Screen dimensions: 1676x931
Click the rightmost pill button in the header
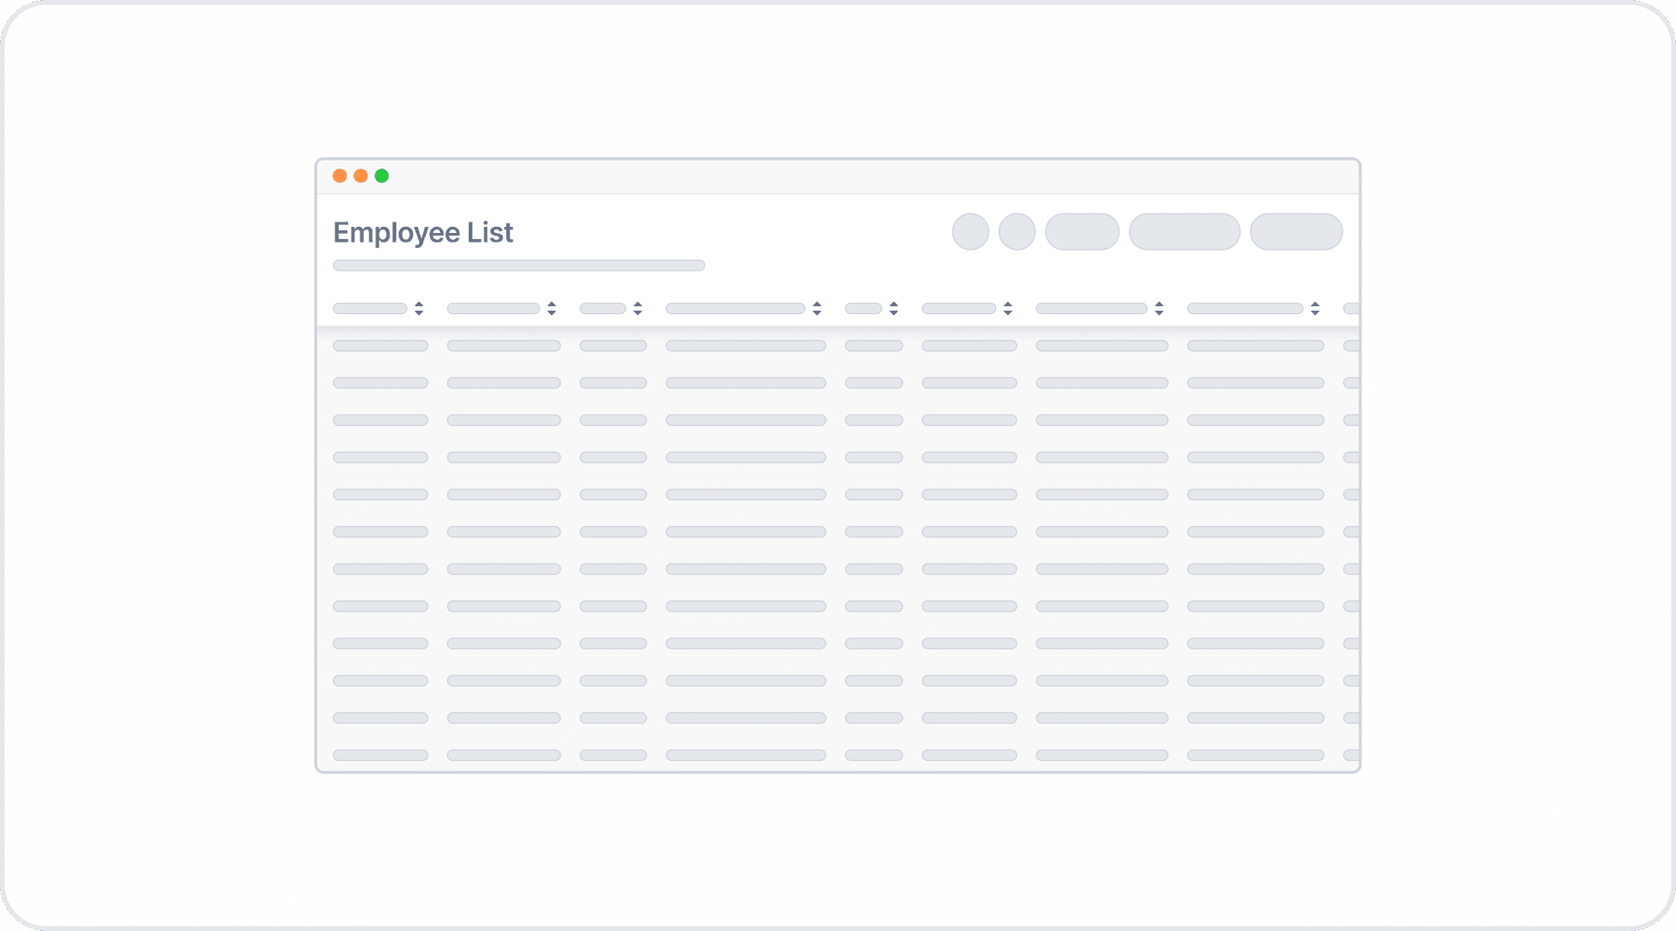(x=1296, y=232)
